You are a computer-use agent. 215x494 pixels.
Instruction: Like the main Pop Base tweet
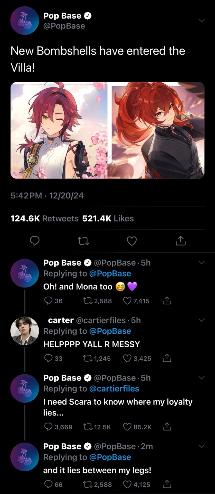click(x=132, y=241)
